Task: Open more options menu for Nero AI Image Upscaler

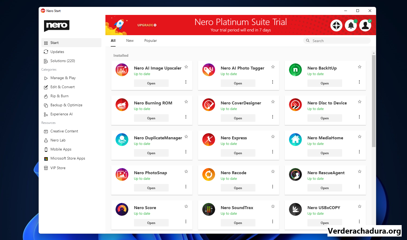Action: tap(186, 82)
